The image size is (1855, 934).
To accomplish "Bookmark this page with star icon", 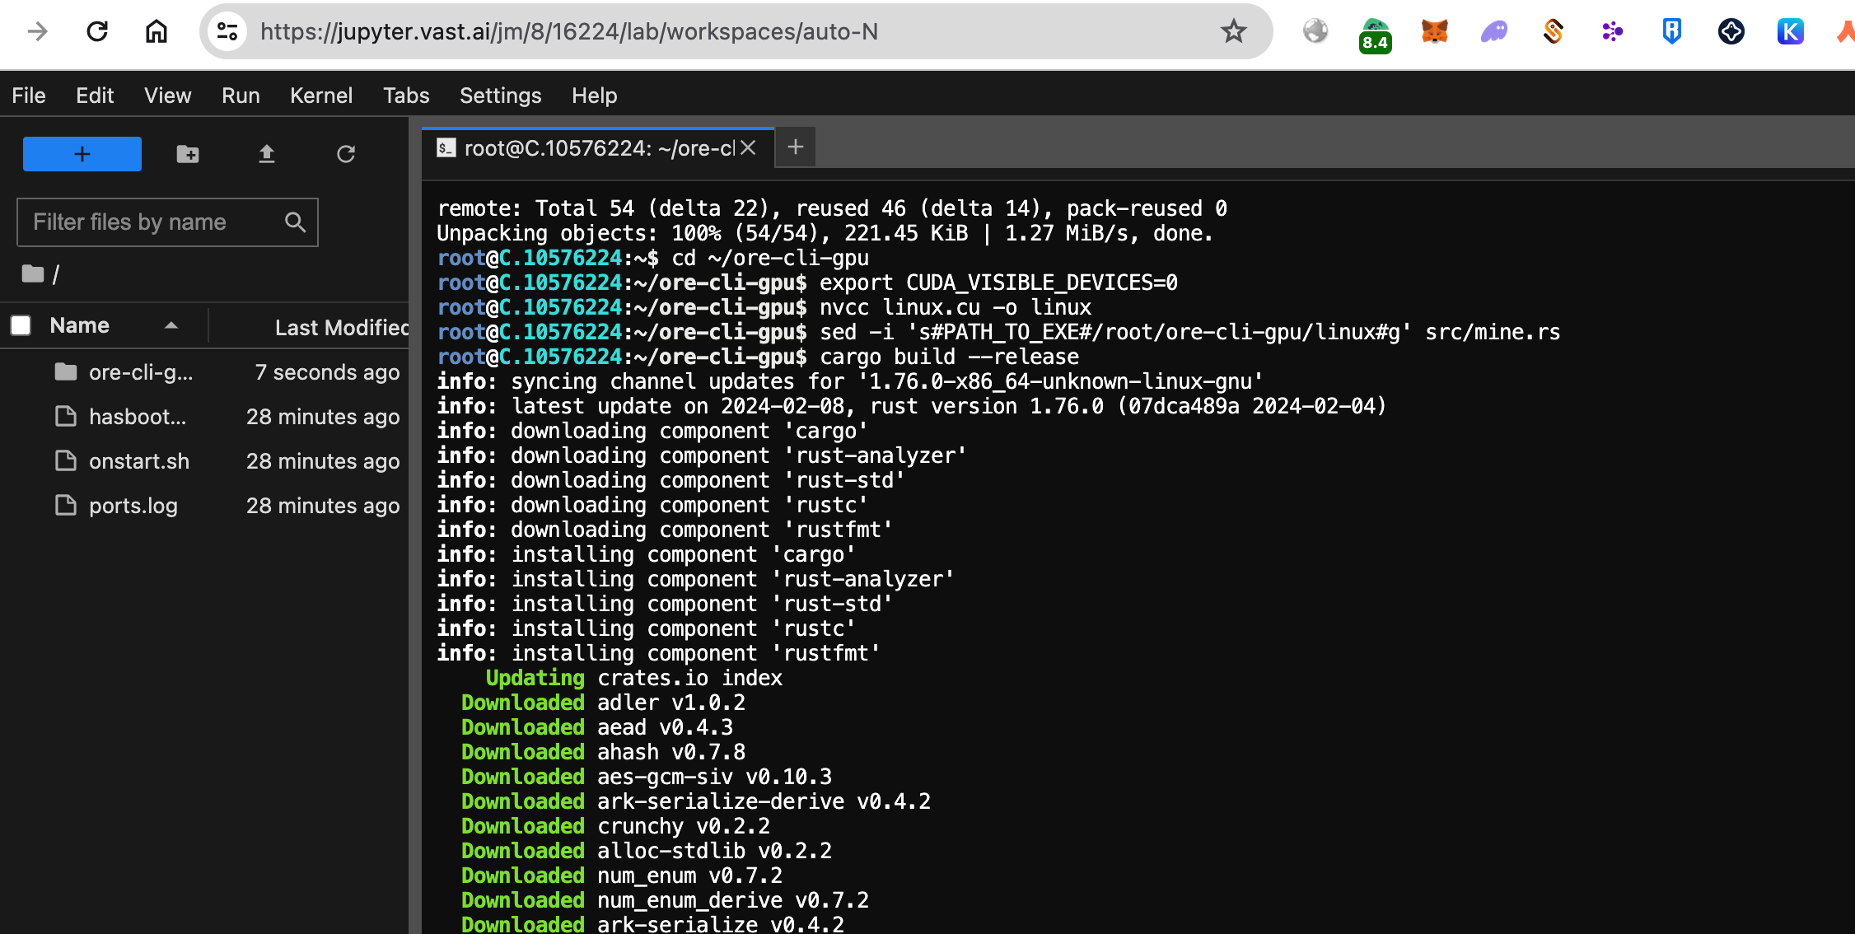I will click(x=1233, y=32).
